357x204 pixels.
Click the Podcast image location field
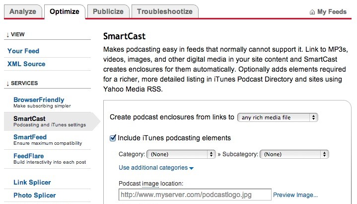click(195, 195)
